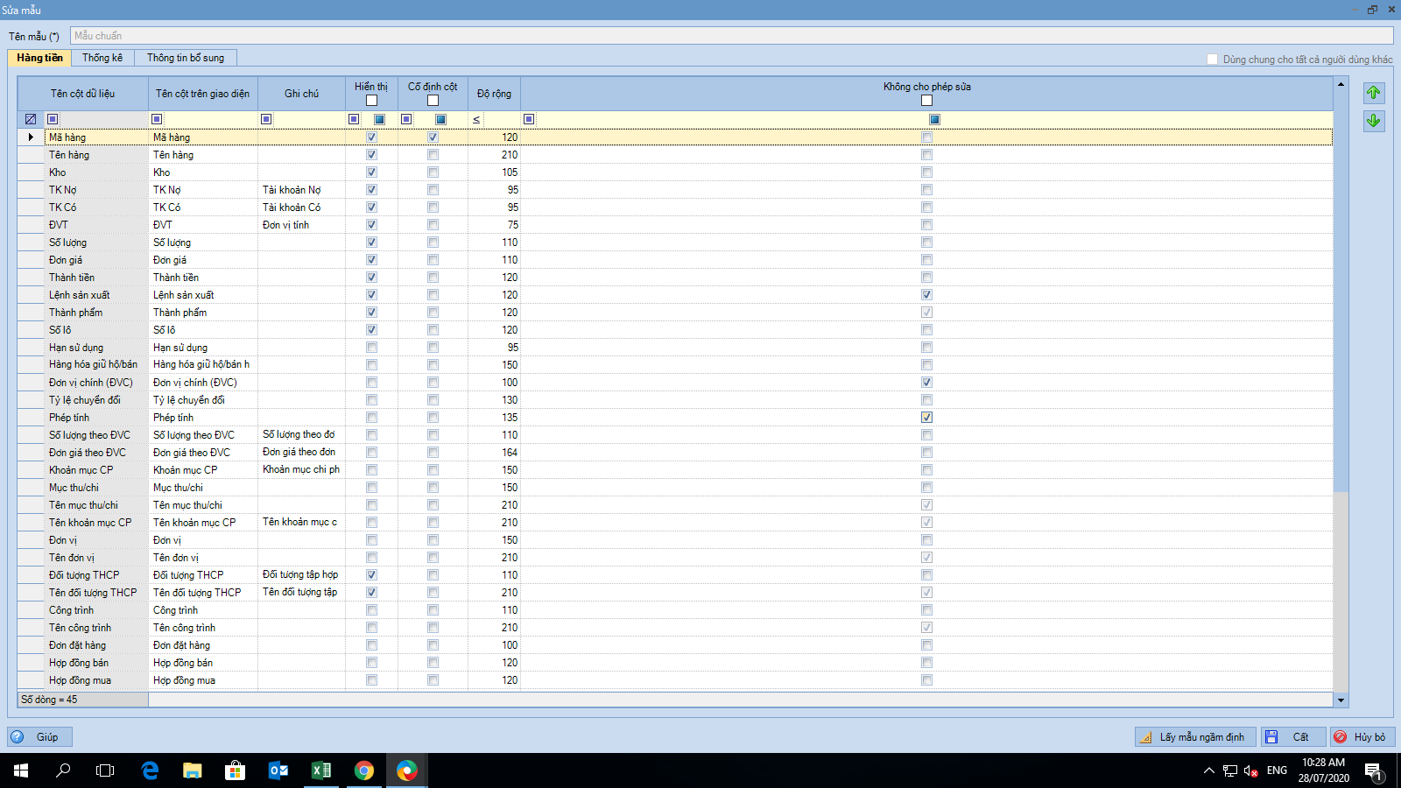Click the Giúp help button
Image resolution: width=1401 pixels, height=788 pixels.
pos(39,737)
